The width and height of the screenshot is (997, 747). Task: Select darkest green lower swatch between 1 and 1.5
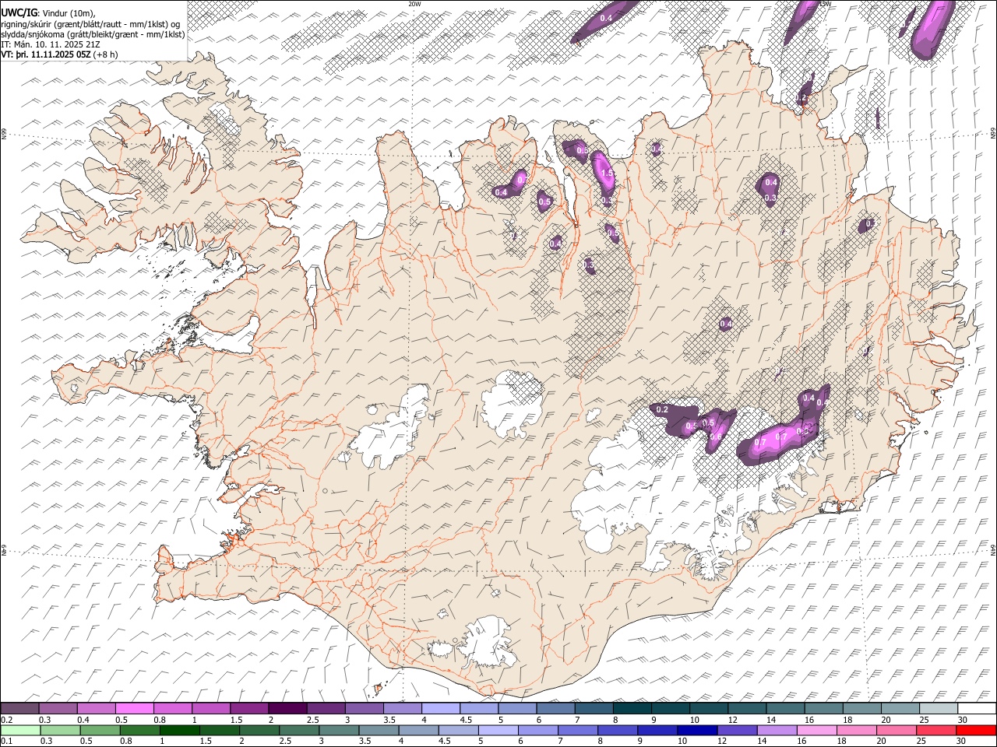[x=179, y=730]
